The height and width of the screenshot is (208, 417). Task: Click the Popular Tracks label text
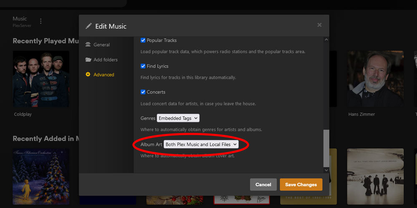(162, 40)
